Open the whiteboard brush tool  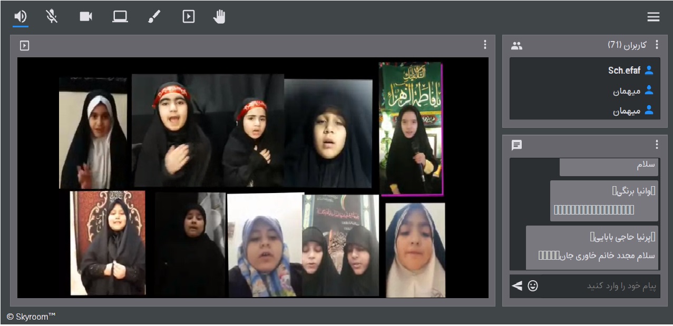tap(154, 17)
